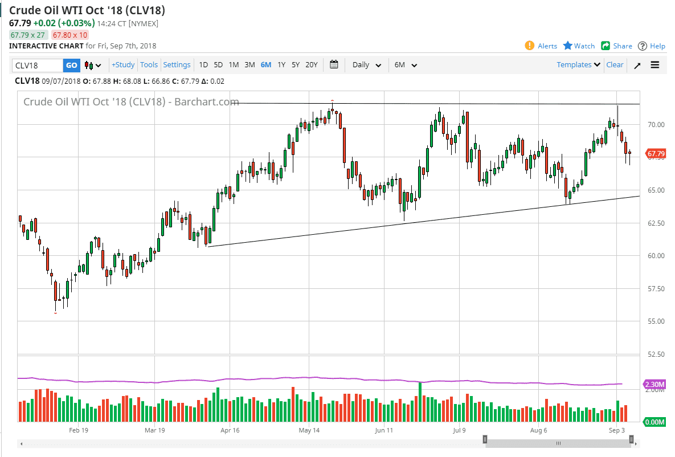Click the Clear link
675x457 pixels.
coord(615,64)
